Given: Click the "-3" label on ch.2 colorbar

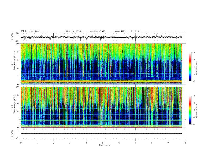Looking at the screenshot, I should point(194,96).
